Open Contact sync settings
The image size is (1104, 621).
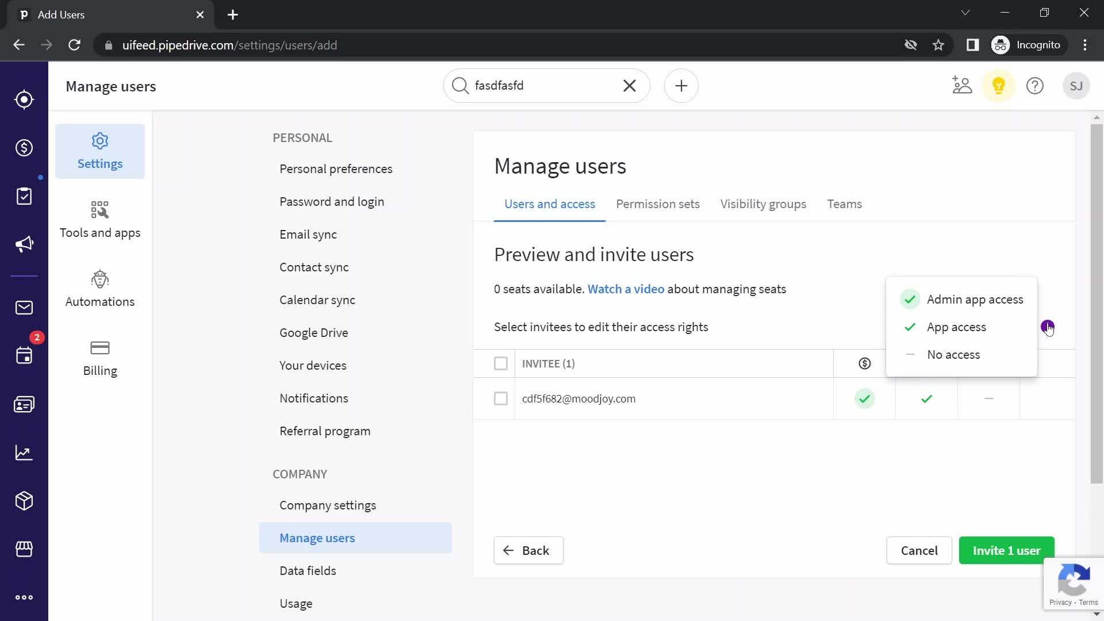click(314, 267)
